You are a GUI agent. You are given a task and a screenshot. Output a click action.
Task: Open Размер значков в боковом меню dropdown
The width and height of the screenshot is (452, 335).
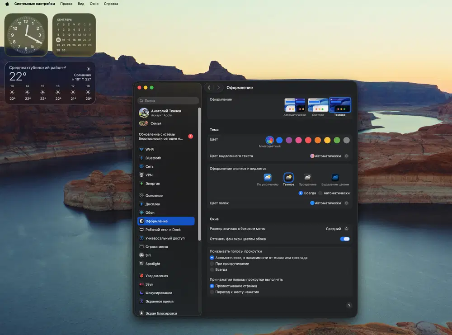(x=337, y=229)
